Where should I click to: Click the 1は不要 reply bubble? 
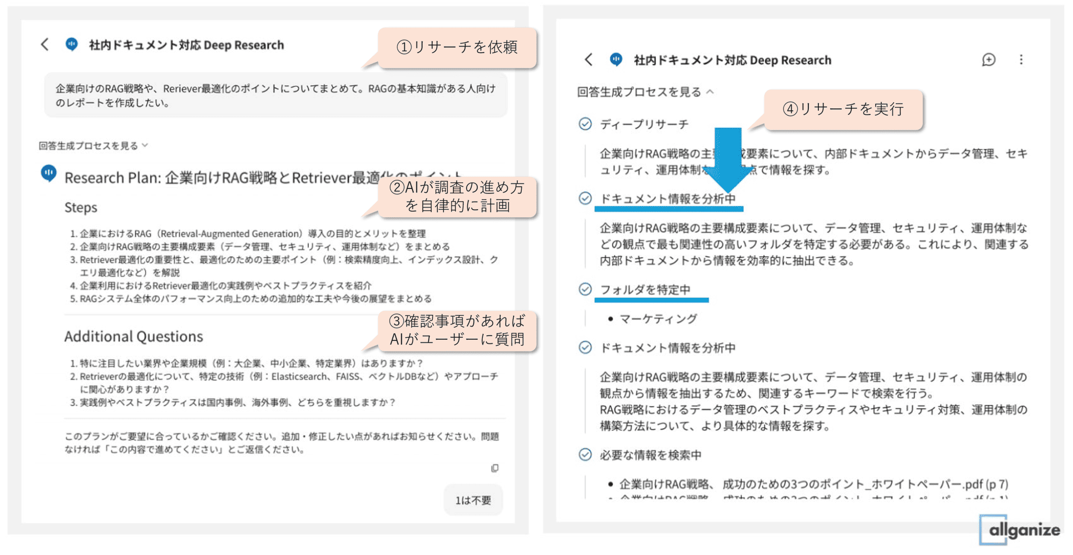tap(473, 500)
